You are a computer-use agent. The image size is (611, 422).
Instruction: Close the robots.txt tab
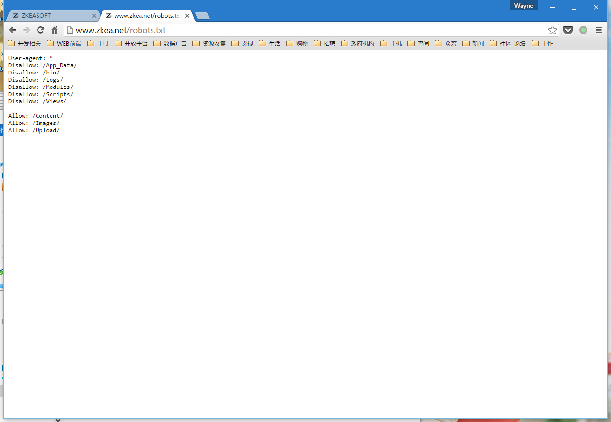pyautogui.click(x=187, y=16)
